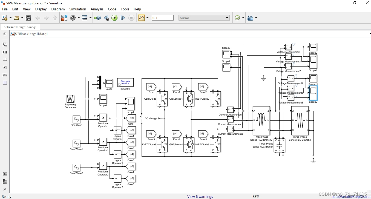This screenshot has width=371, height=199.
Task: Click the Build Model icon
Action: coord(250,18)
